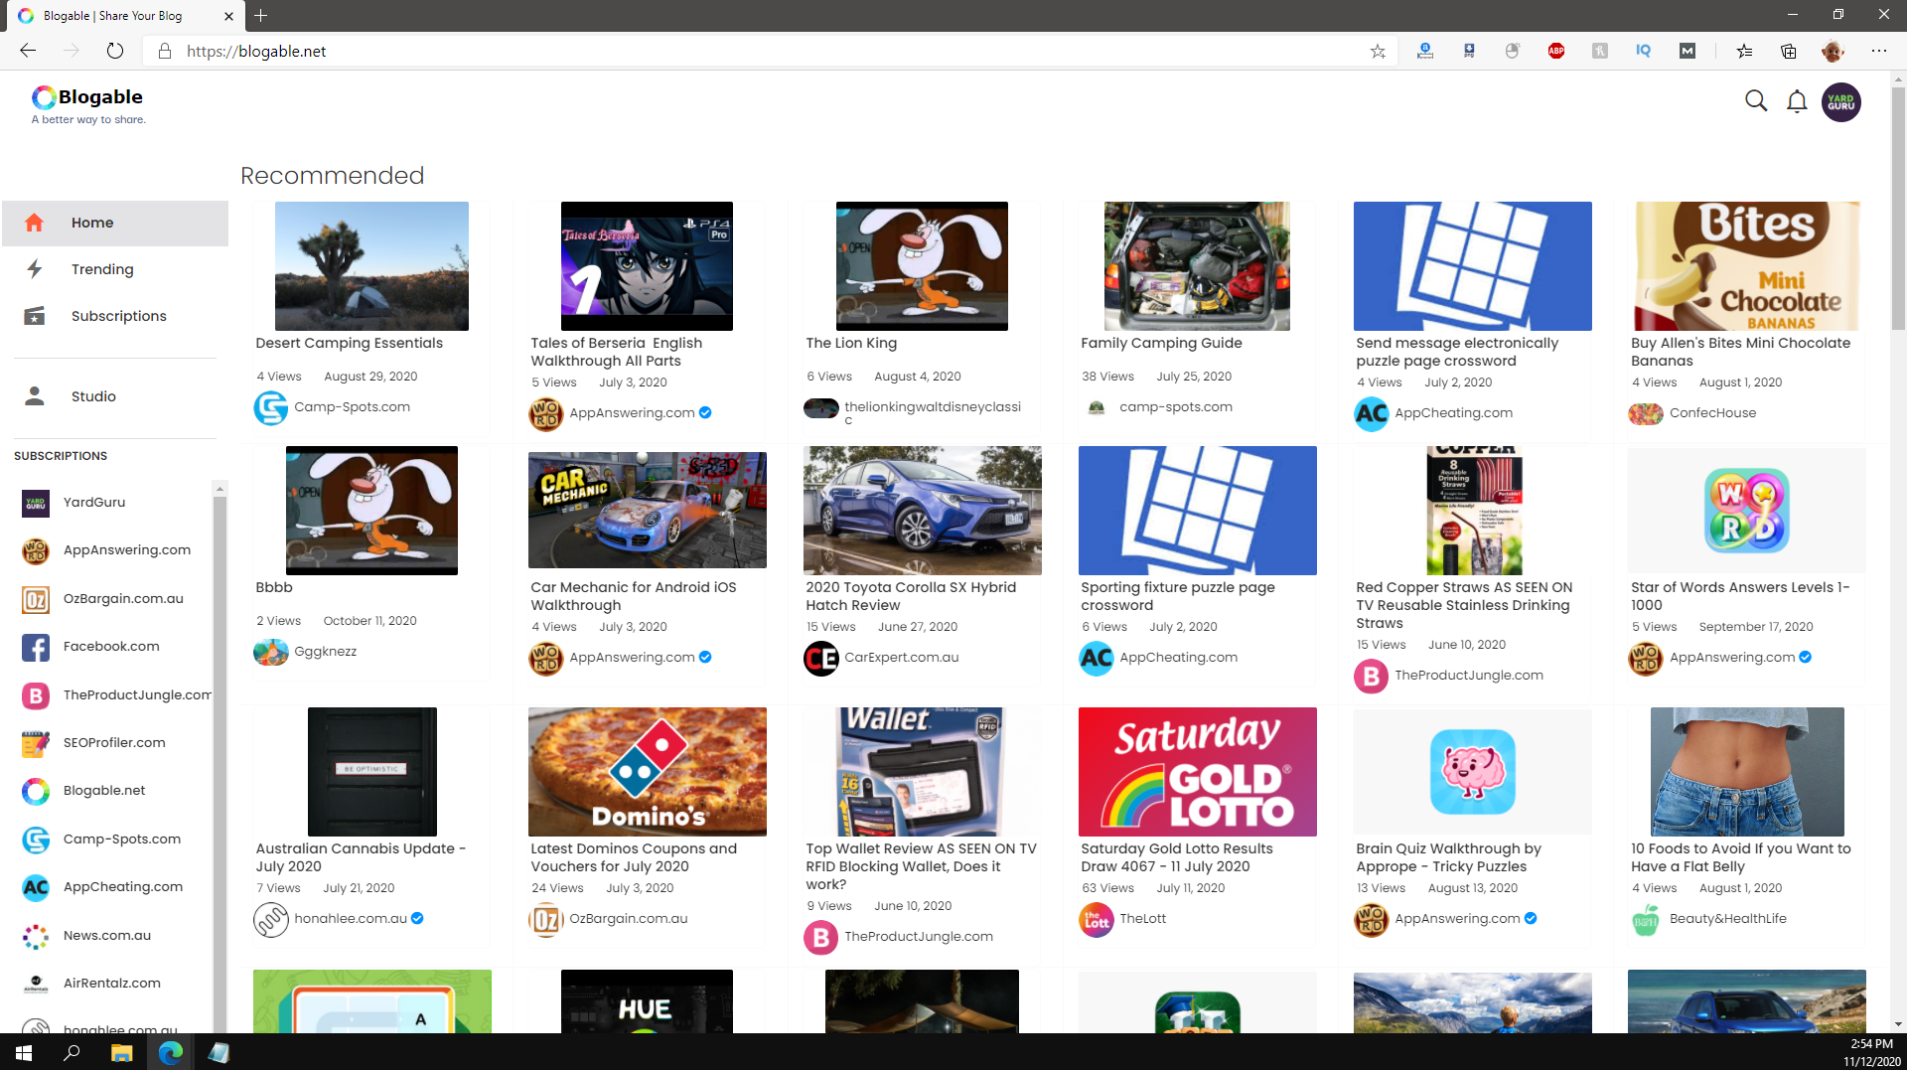Go to Home in sidebar
1908x1070 pixels.
click(x=115, y=223)
